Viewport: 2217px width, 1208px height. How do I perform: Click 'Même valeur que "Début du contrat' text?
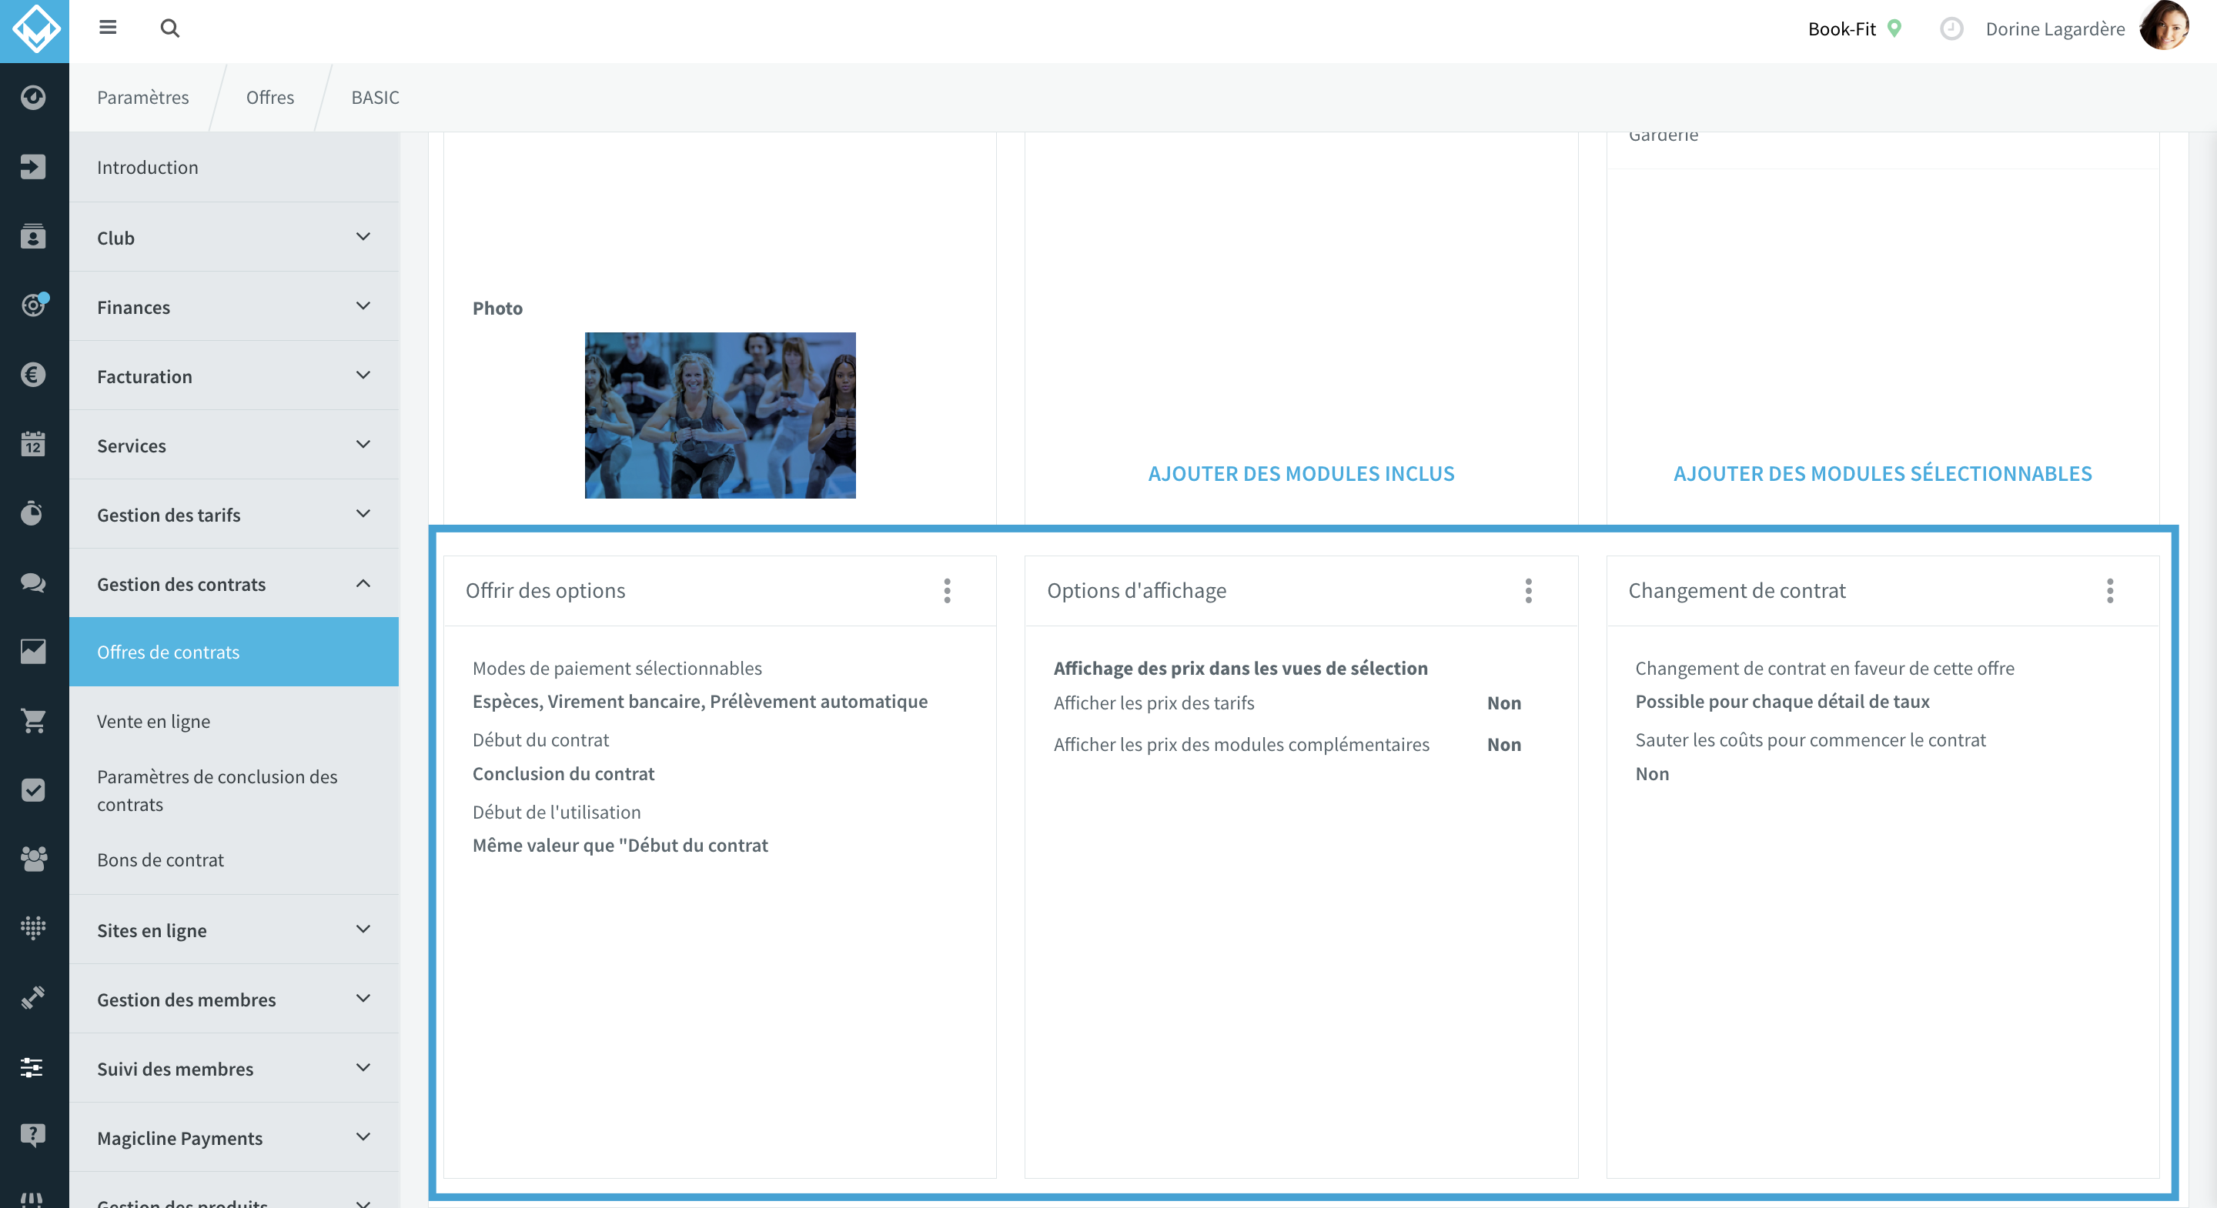tap(620, 845)
